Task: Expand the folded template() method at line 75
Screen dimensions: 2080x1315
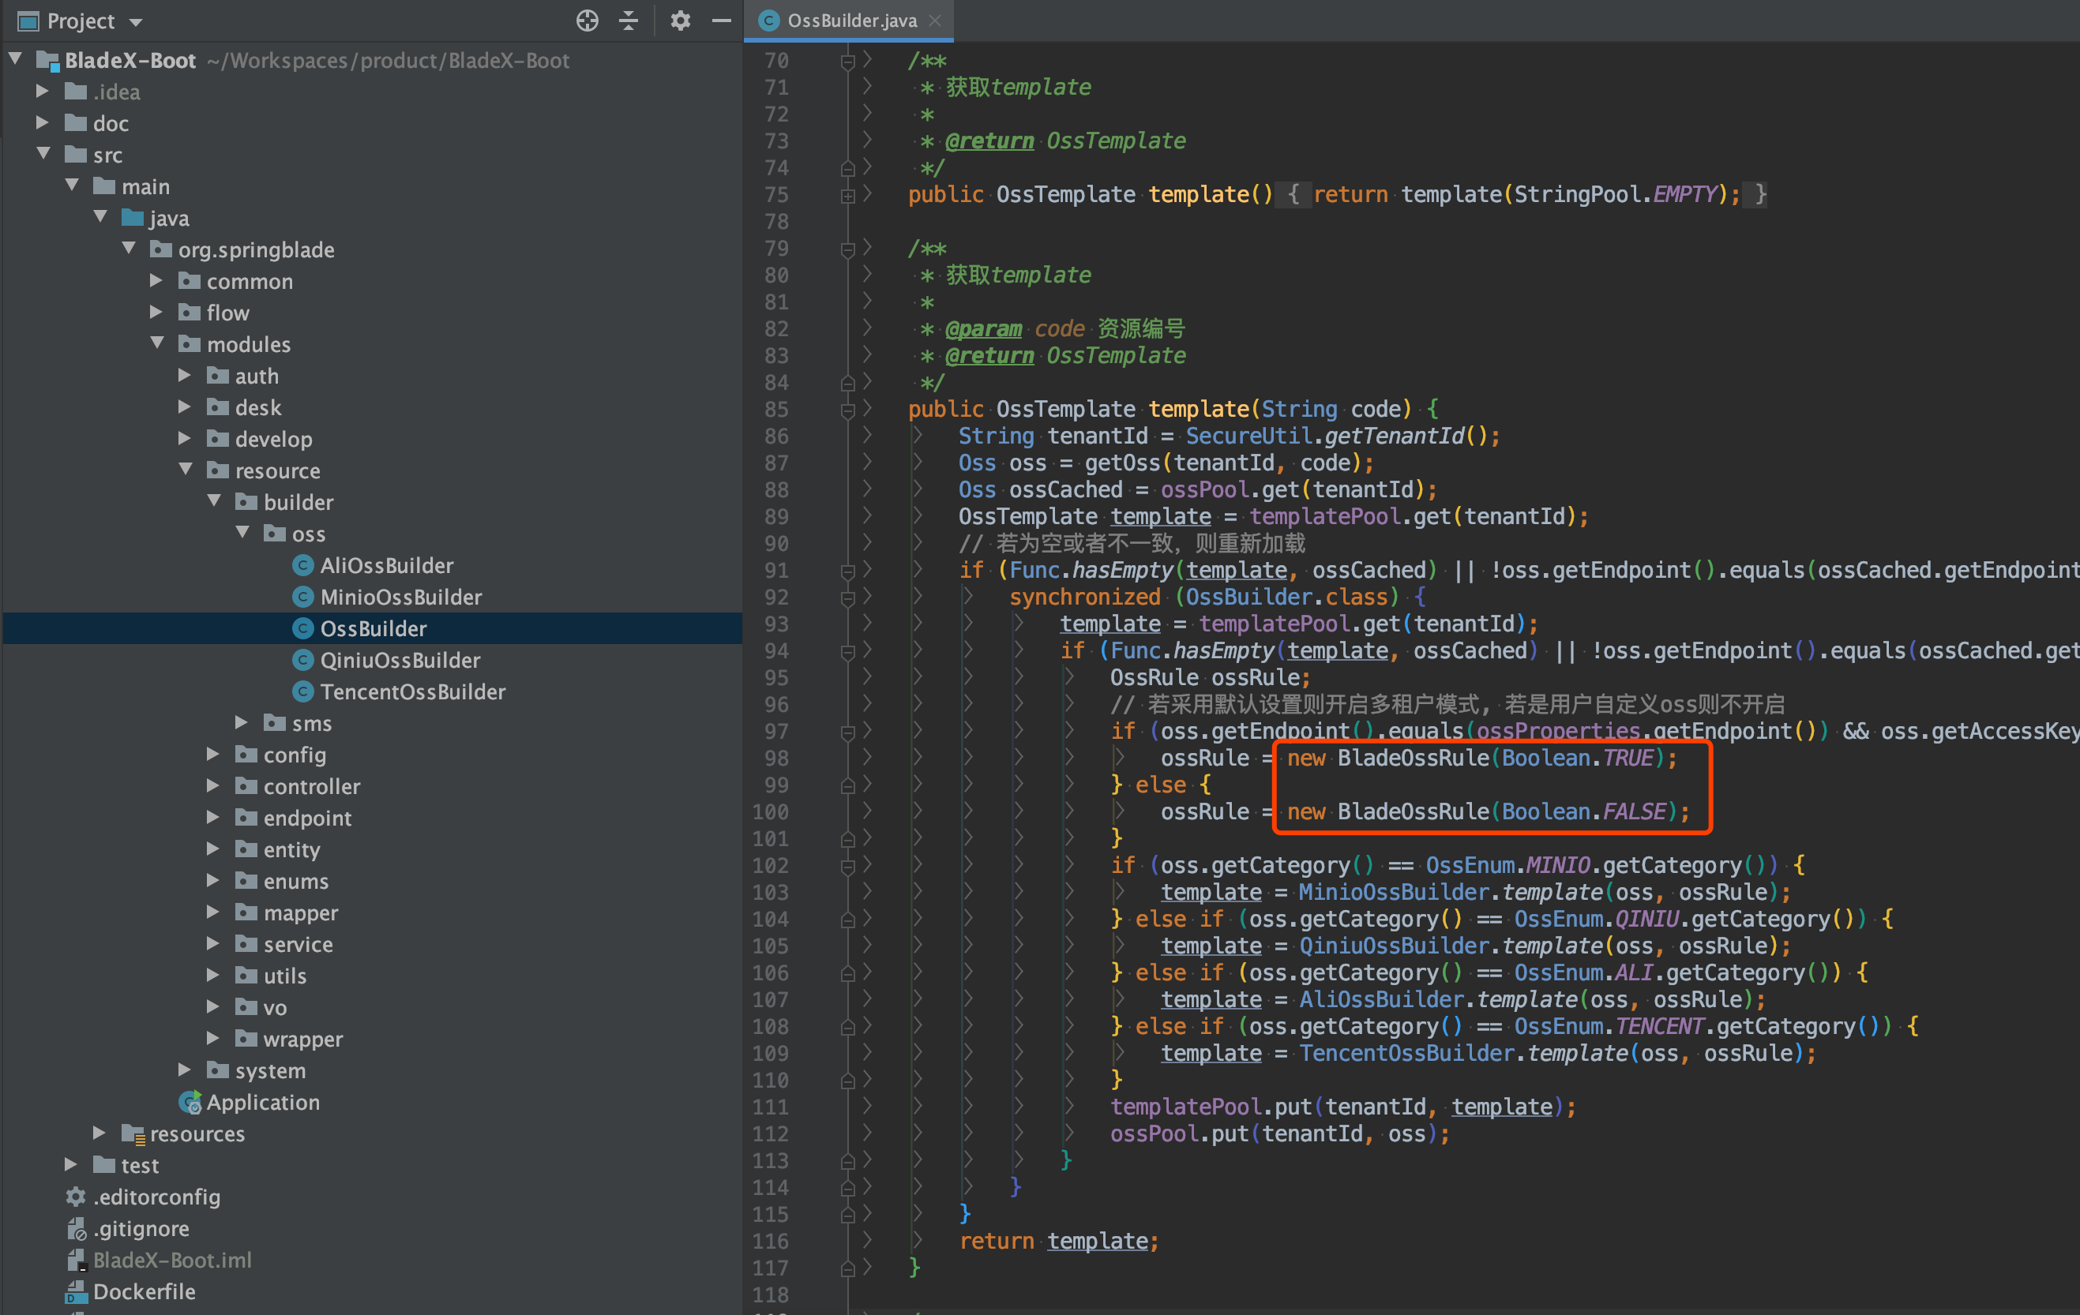Action: pyautogui.click(x=847, y=195)
